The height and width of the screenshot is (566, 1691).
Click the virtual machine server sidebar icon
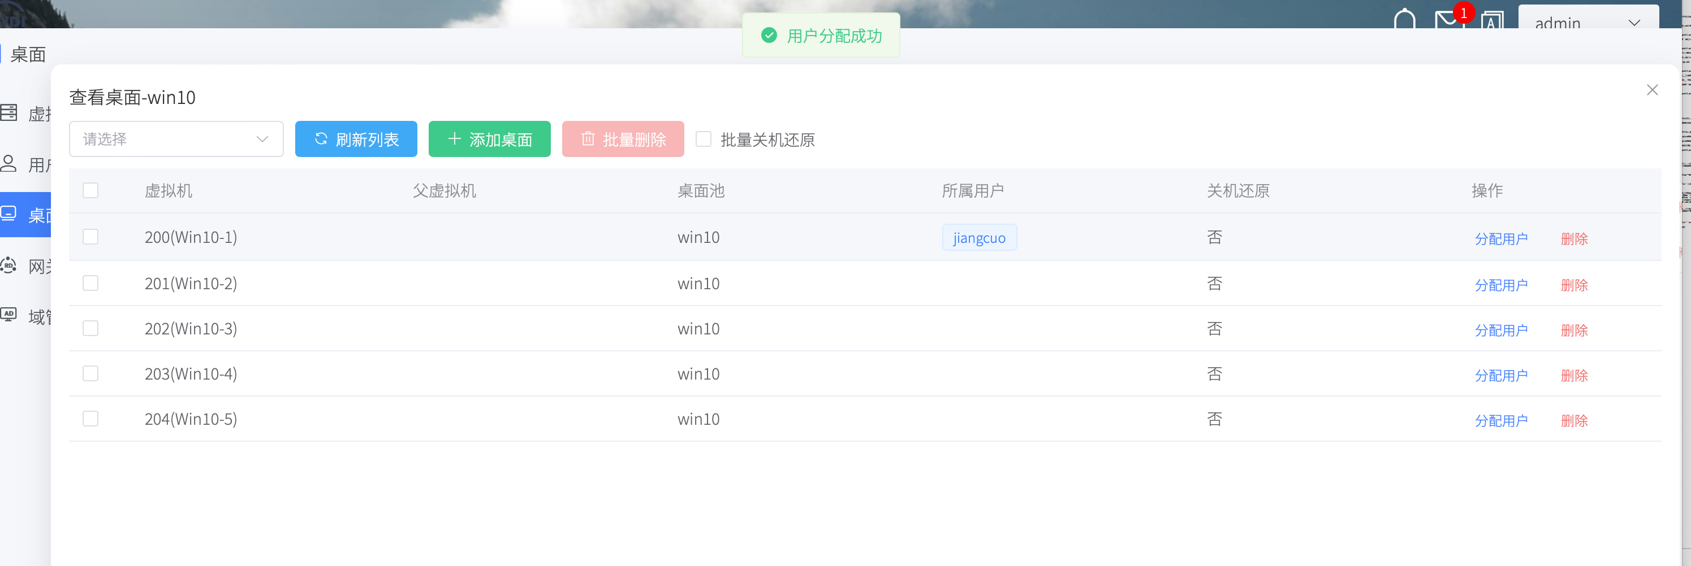(x=9, y=113)
